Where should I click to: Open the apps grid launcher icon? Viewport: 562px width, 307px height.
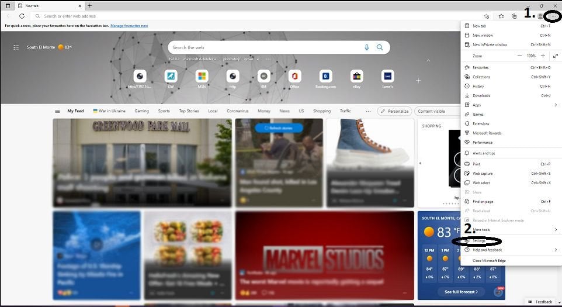pos(16,47)
